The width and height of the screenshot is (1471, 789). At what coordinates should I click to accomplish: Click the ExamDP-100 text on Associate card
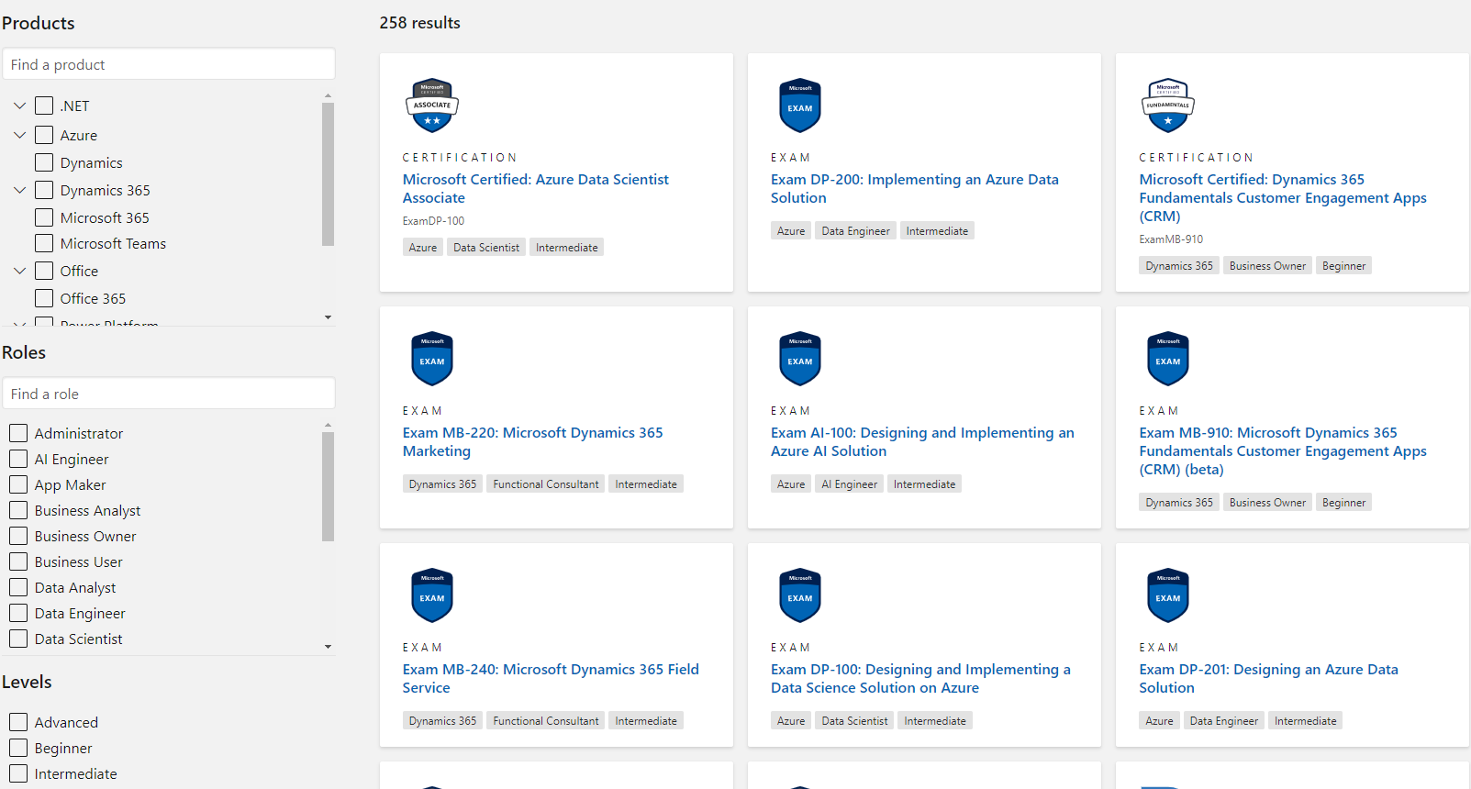tap(434, 221)
